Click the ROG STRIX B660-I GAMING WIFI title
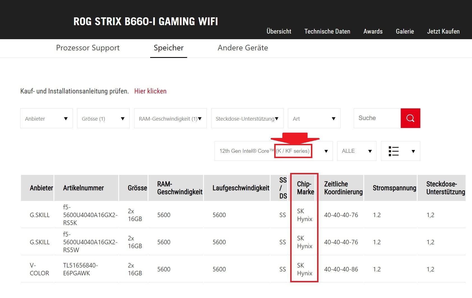The width and height of the screenshot is (472, 298). [x=146, y=22]
